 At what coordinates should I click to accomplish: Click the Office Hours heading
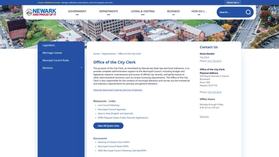[x=207, y=99]
